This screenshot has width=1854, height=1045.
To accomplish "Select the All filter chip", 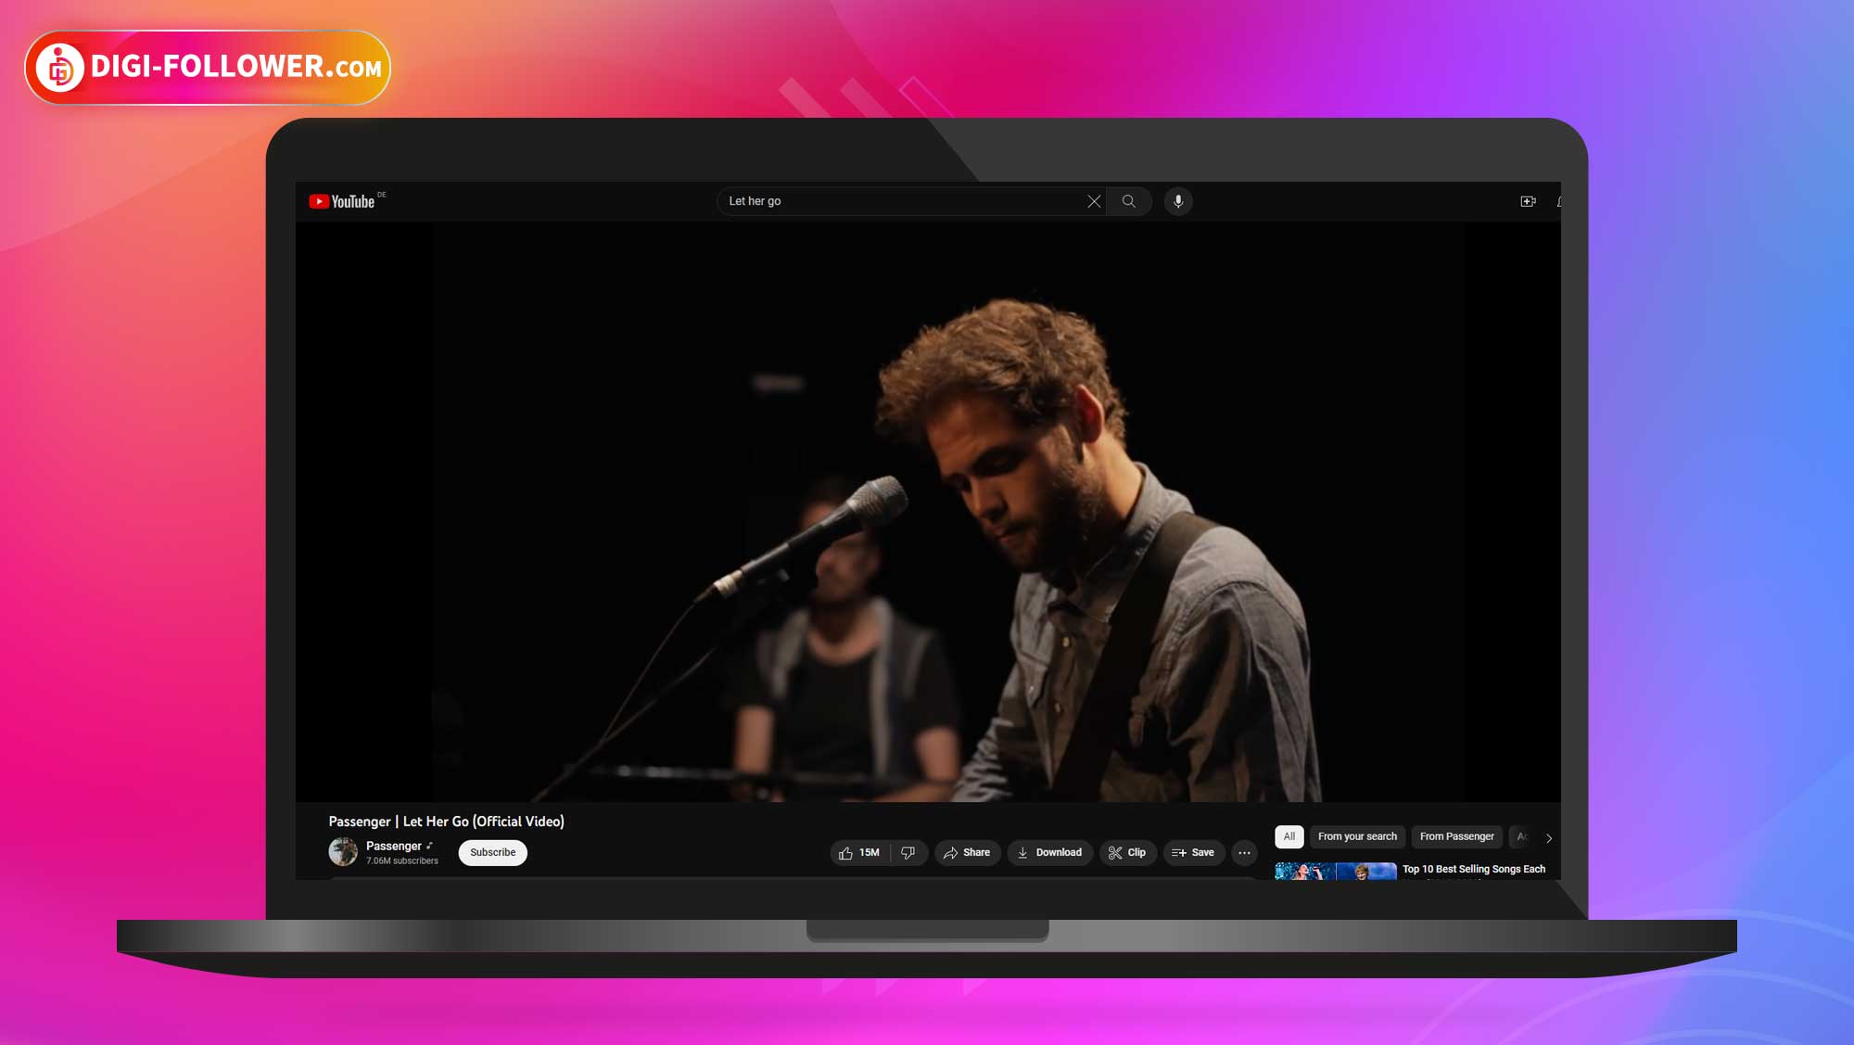I will point(1289,836).
